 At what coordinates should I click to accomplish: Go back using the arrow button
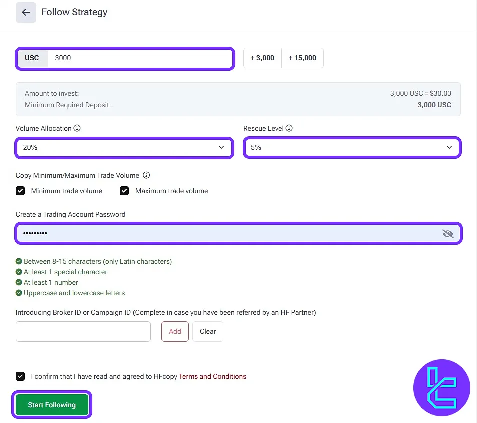(x=26, y=12)
